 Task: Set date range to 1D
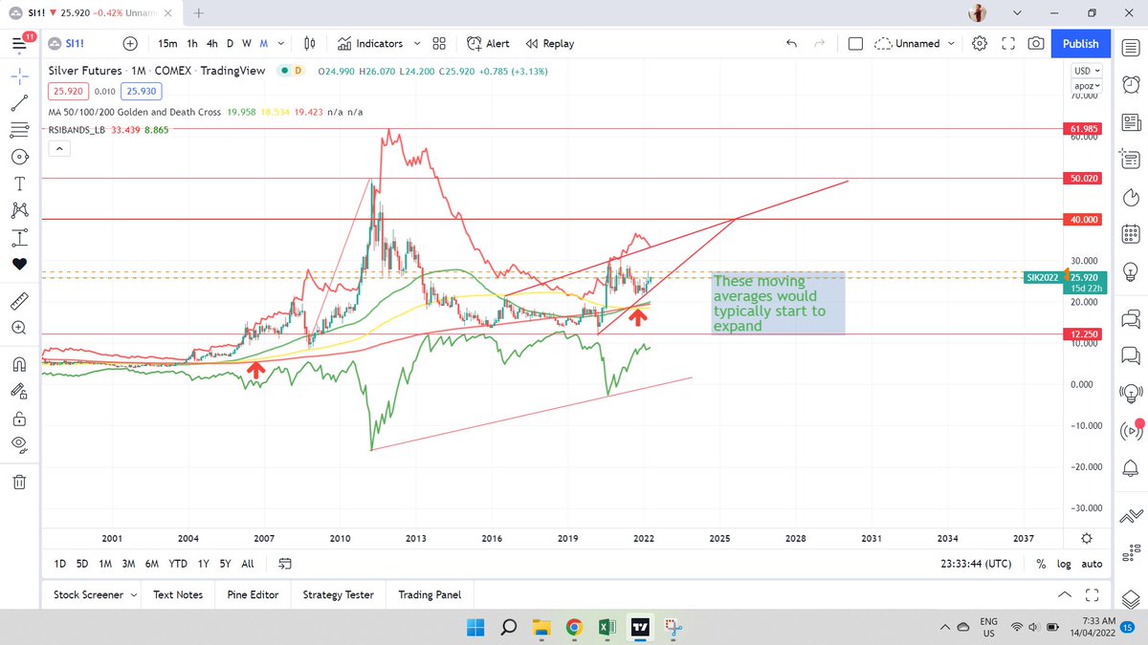(x=60, y=565)
